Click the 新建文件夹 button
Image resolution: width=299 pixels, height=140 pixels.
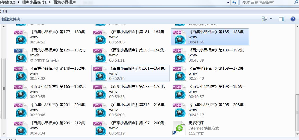[x=11, y=19]
